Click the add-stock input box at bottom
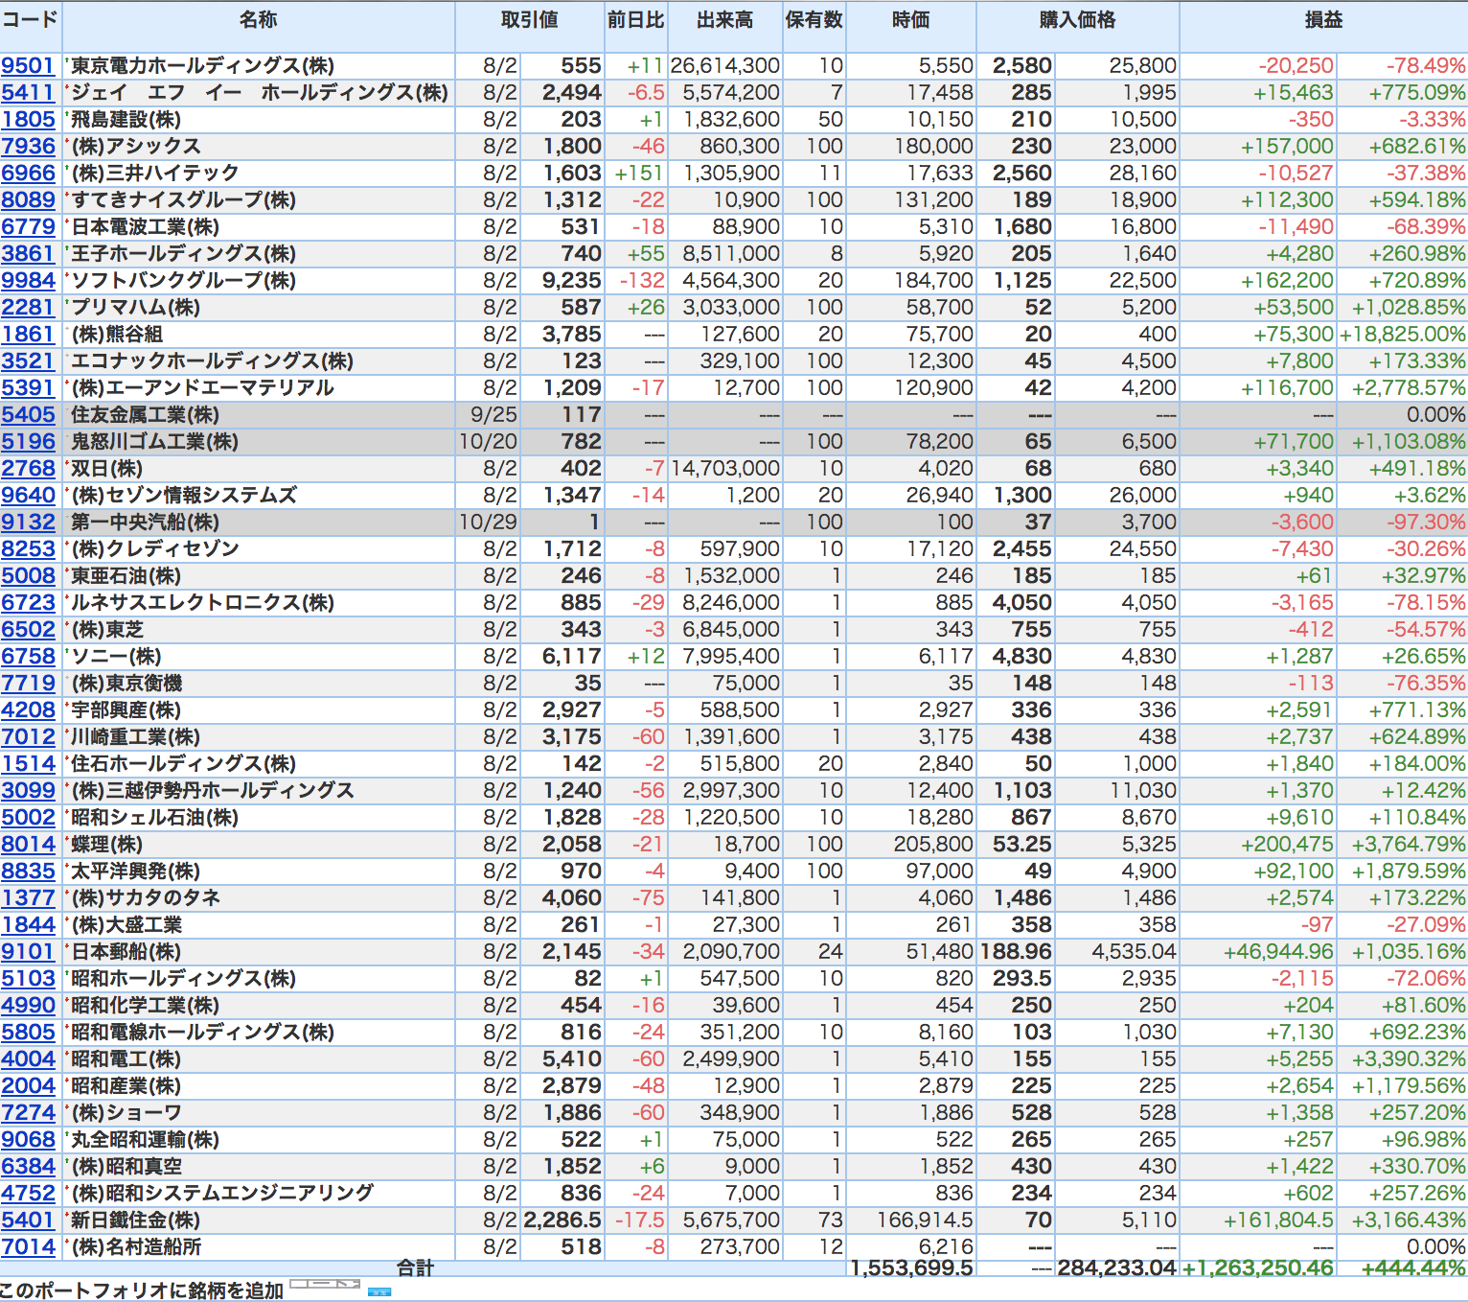 tap(325, 1284)
